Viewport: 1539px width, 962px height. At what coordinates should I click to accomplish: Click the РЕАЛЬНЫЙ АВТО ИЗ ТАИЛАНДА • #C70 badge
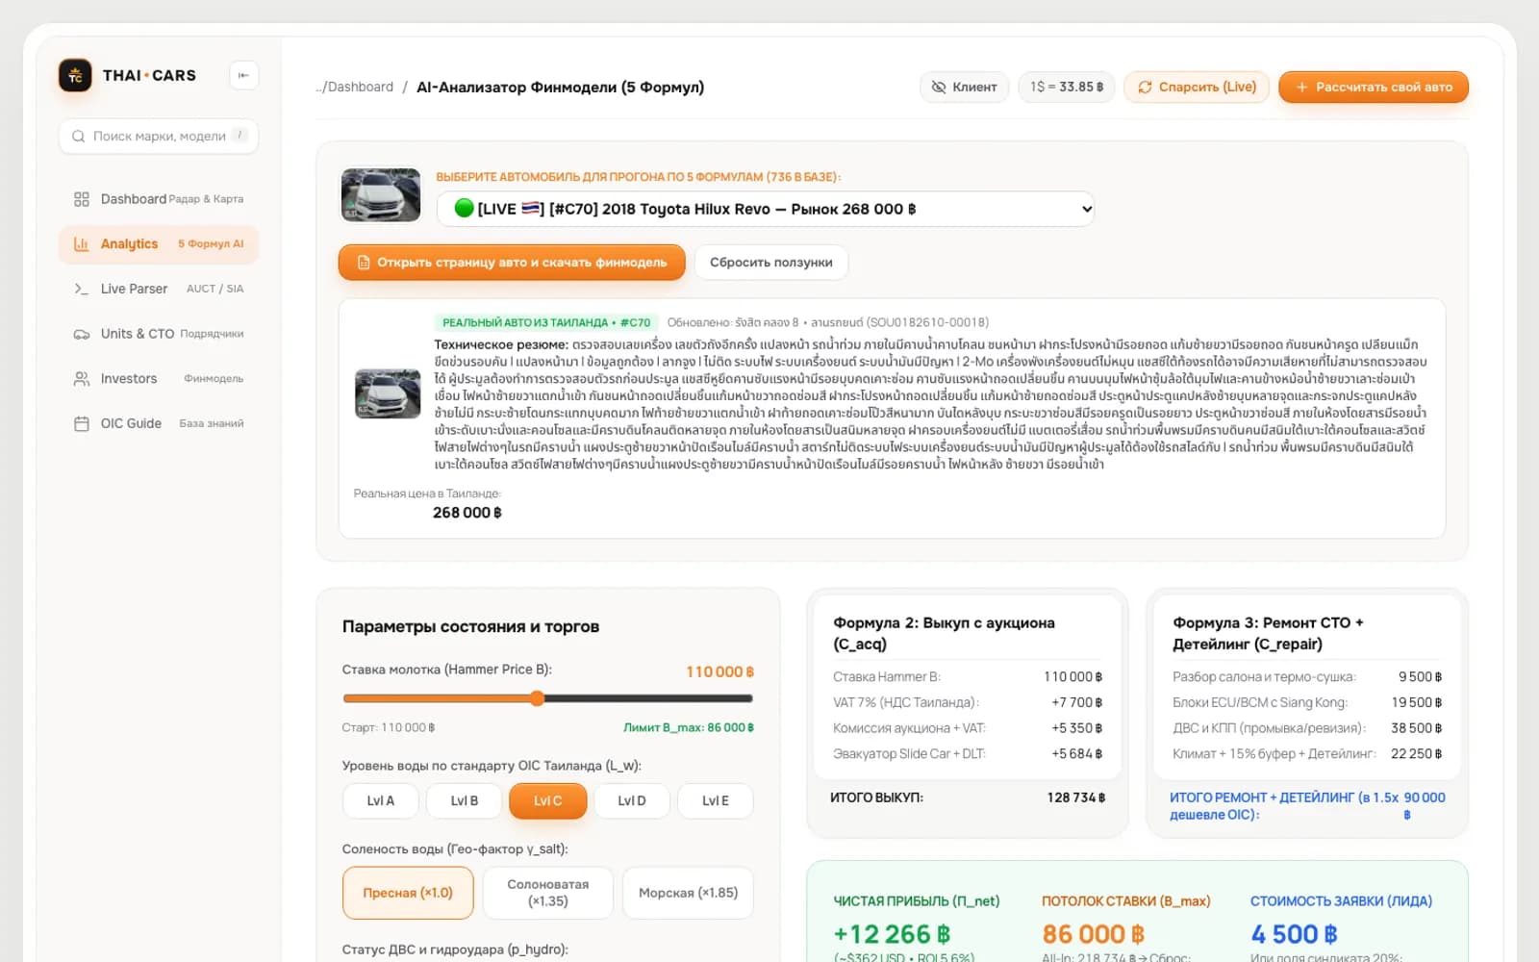[546, 322]
